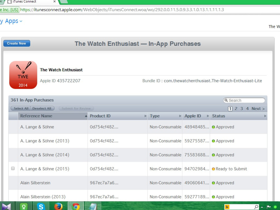Viewport: 280px width, 210px height.
Task: Go to page 4 of purchases
Action: [x=247, y=109]
